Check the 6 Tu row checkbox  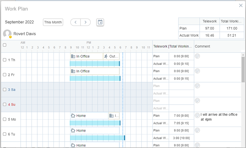pyautogui.click(x=5, y=134)
